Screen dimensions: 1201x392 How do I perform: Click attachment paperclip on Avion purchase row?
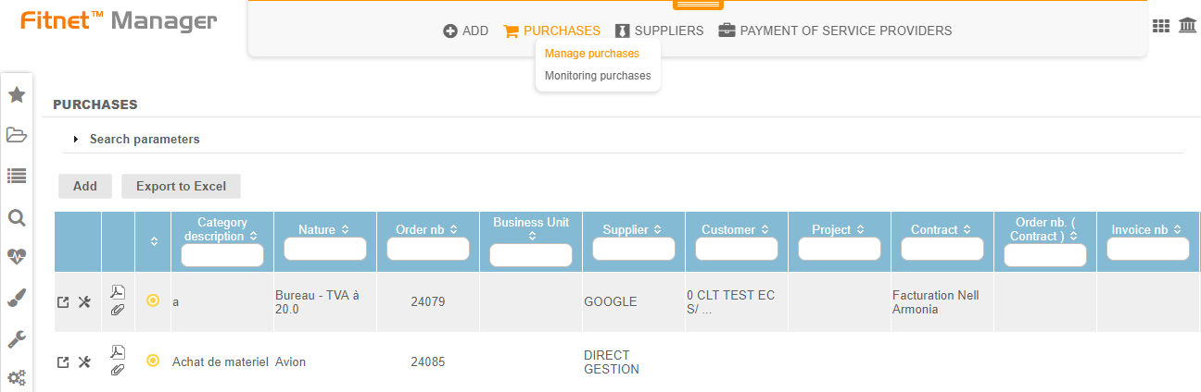pyautogui.click(x=118, y=370)
